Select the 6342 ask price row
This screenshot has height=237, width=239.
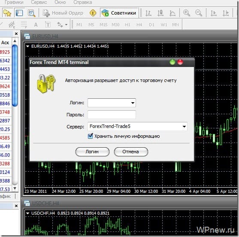6,61
